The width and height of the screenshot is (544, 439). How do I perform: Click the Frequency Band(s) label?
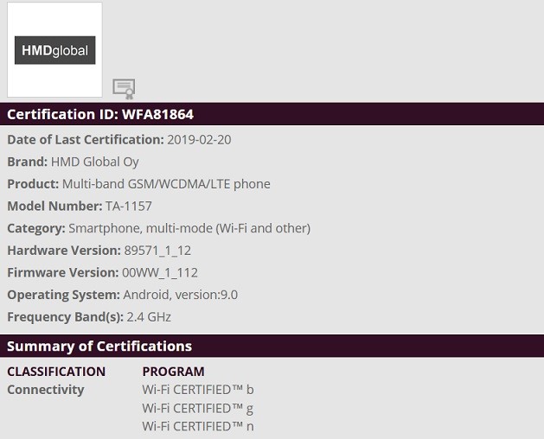click(65, 317)
